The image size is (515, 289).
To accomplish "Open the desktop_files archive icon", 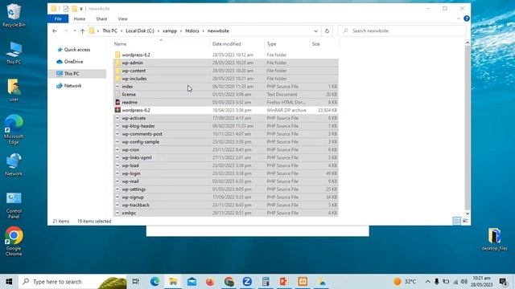I will click(494, 239).
